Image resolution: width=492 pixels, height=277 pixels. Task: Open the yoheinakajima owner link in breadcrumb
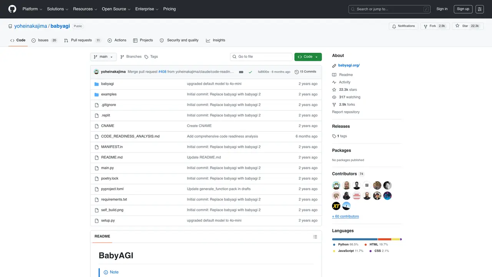pyautogui.click(x=31, y=26)
